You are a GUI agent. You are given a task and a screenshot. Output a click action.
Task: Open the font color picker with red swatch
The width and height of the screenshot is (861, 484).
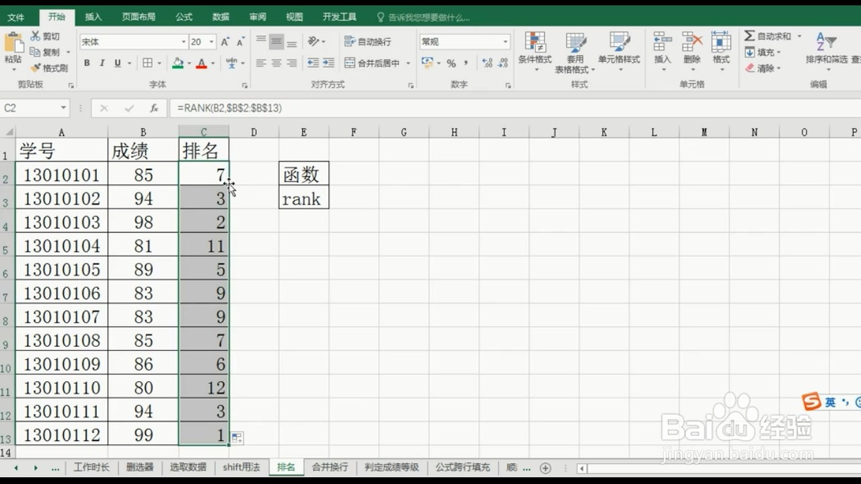pos(201,63)
